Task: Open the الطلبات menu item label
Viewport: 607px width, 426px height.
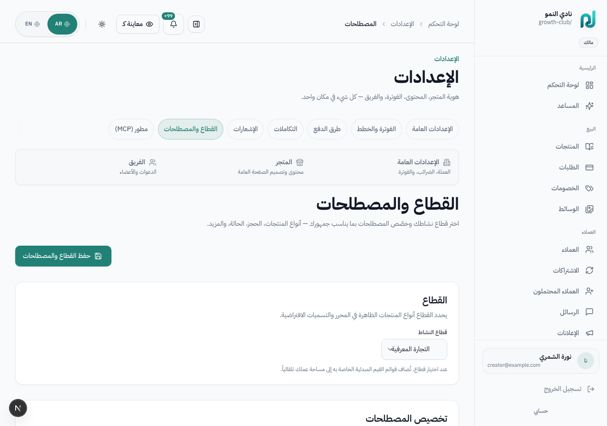Action: click(x=569, y=168)
